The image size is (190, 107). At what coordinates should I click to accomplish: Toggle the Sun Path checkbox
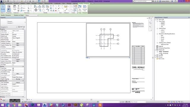pos(13,65)
